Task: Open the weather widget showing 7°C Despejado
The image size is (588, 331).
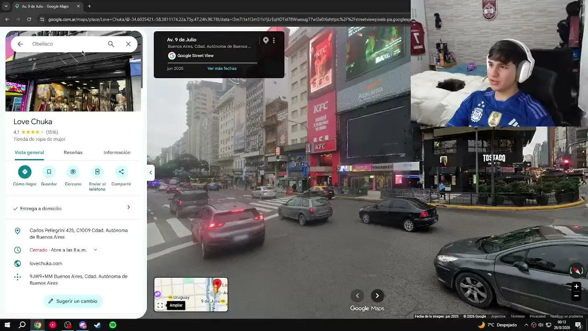Action: pyautogui.click(x=498, y=325)
